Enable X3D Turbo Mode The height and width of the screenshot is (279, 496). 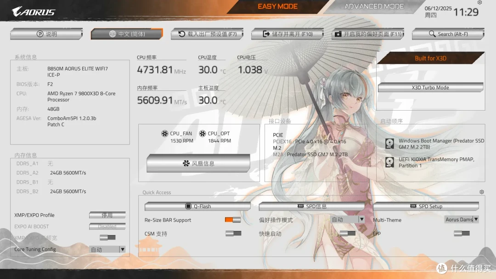(x=430, y=88)
